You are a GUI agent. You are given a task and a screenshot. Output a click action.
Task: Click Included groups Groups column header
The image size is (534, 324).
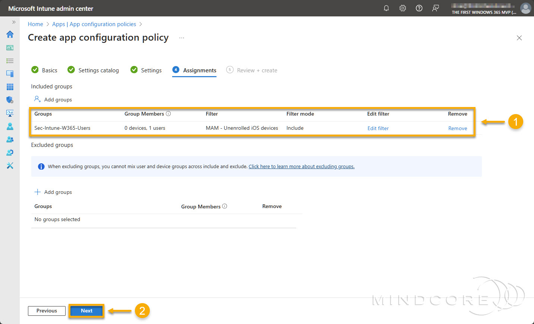43,114
